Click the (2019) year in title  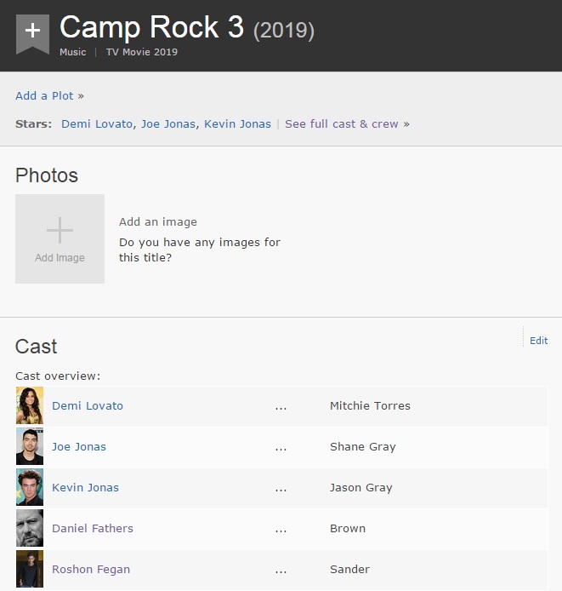pyautogui.click(x=283, y=31)
